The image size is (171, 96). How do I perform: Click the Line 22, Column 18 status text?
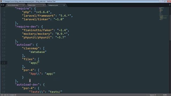(x=10, y=95)
